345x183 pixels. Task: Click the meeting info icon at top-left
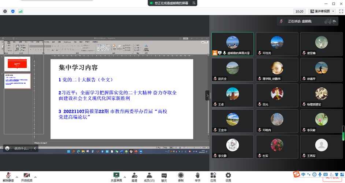(x=5, y=11)
